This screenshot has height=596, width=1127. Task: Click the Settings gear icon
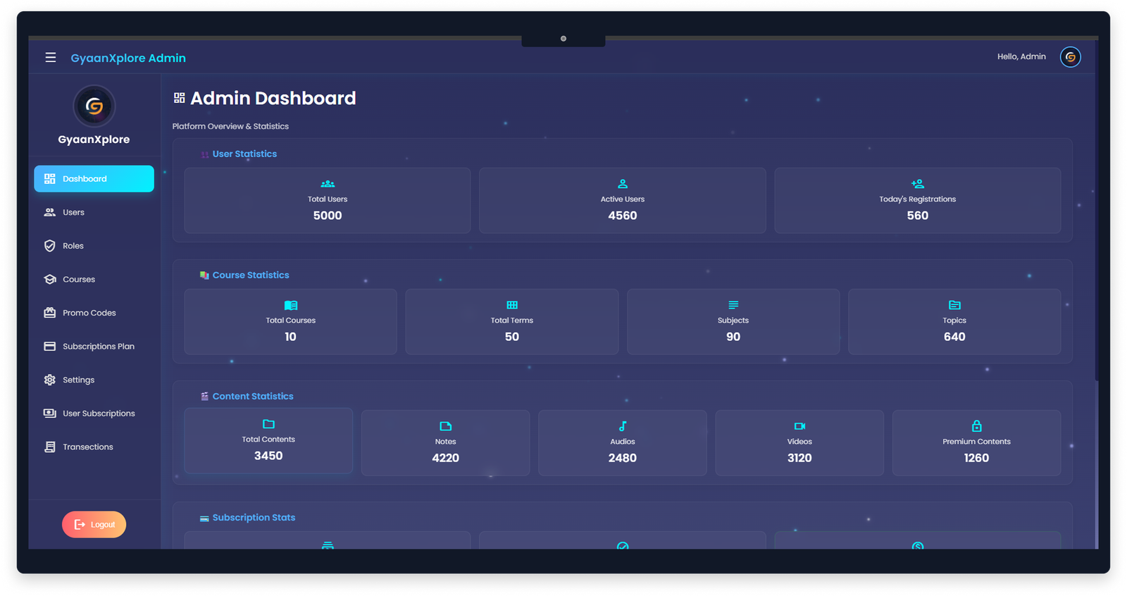pyautogui.click(x=50, y=380)
